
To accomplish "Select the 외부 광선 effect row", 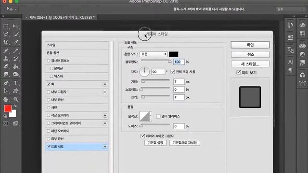I will tap(77, 139).
